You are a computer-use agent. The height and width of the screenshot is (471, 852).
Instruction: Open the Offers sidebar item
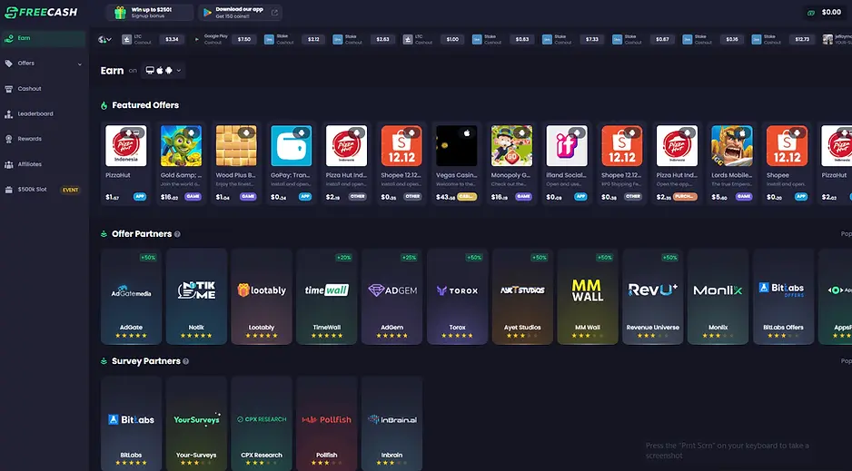pyautogui.click(x=44, y=64)
